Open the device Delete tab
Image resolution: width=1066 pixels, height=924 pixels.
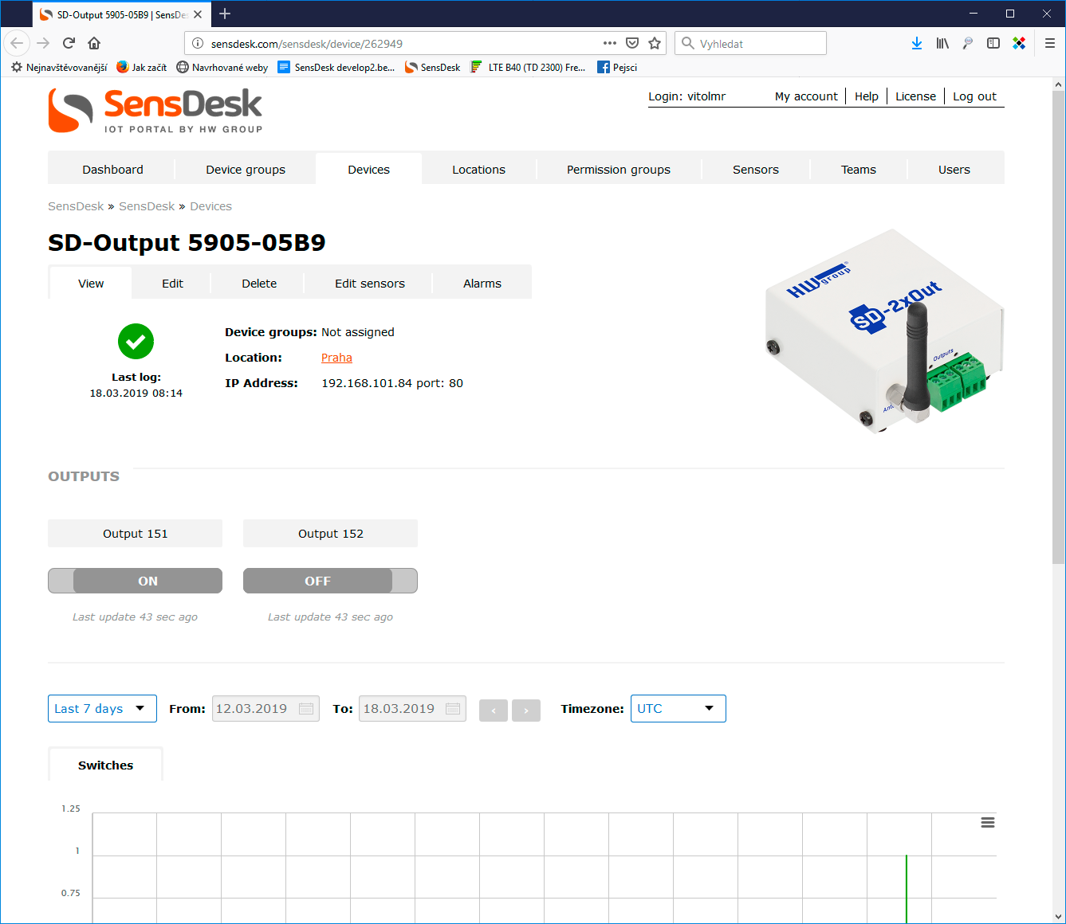[x=259, y=283]
